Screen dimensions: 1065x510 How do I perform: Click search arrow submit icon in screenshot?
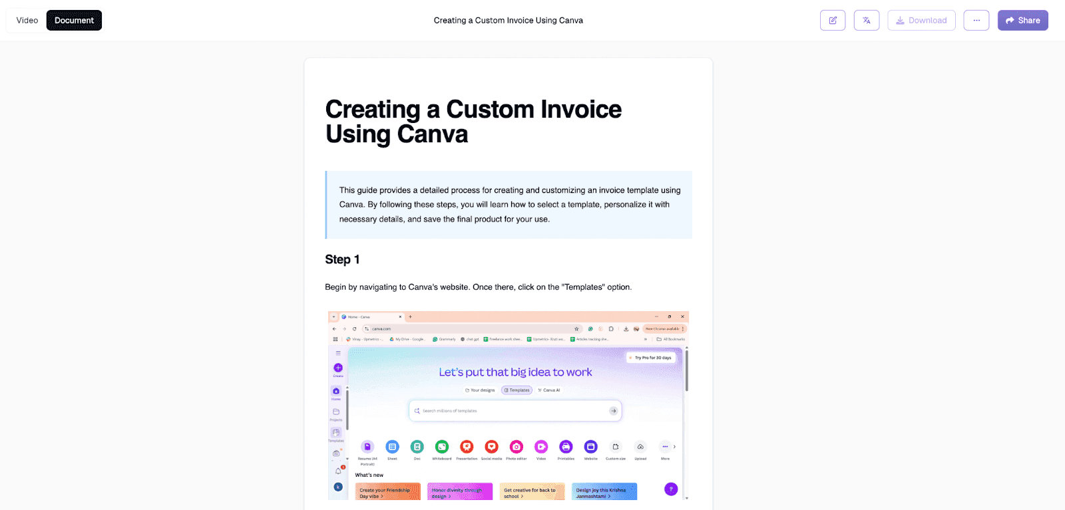click(613, 411)
